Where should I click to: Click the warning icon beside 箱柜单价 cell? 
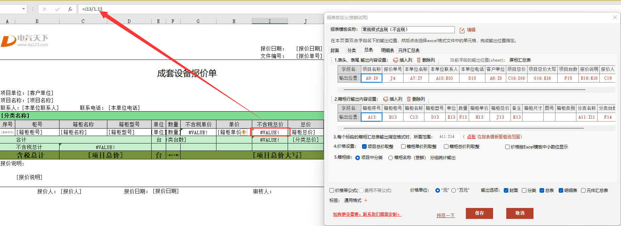[244, 132]
